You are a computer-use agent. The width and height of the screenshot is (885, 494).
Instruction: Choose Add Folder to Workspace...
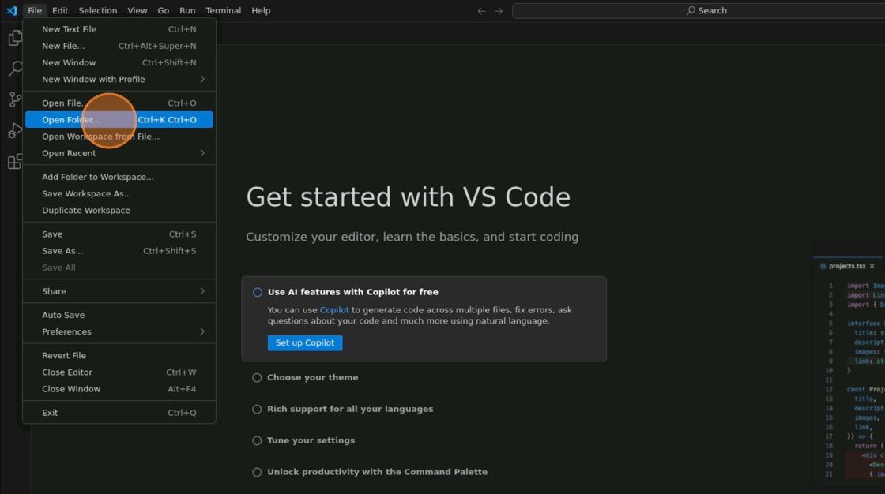119,177
